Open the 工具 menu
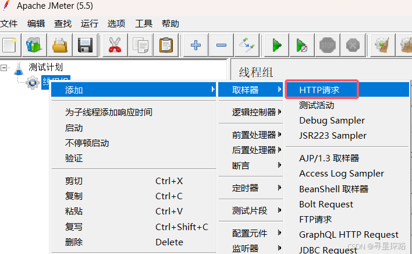 (144, 24)
